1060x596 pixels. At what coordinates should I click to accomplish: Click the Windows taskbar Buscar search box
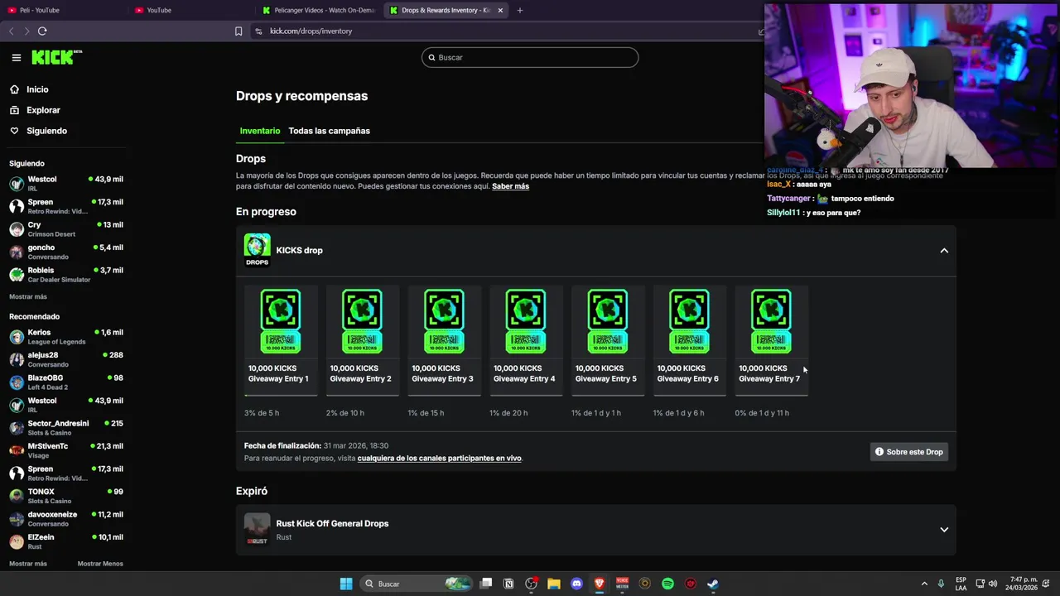click(x=417, y=584)
